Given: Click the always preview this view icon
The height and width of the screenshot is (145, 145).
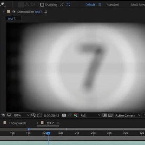Looking at the screenshot, I should click(3, 115).
